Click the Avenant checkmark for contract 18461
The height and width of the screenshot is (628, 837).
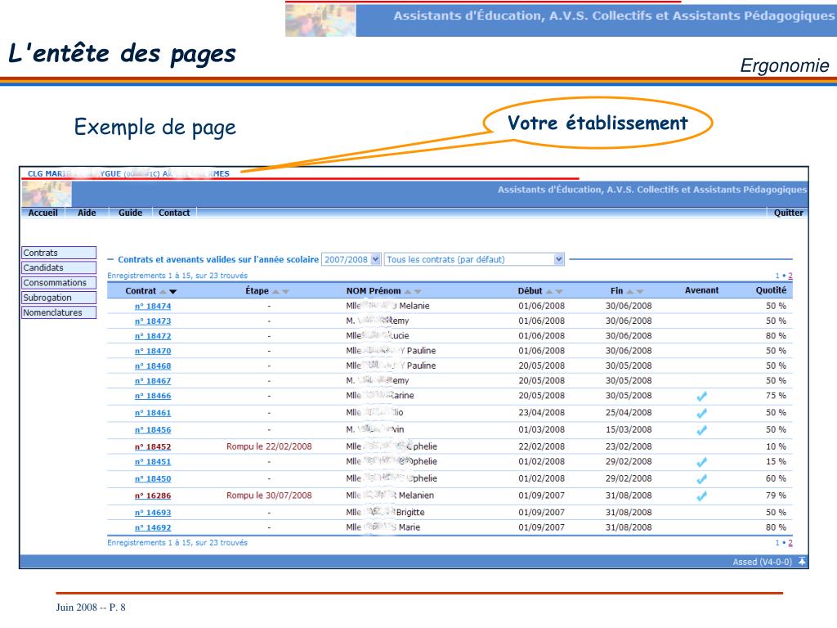[x=702, y=413]
